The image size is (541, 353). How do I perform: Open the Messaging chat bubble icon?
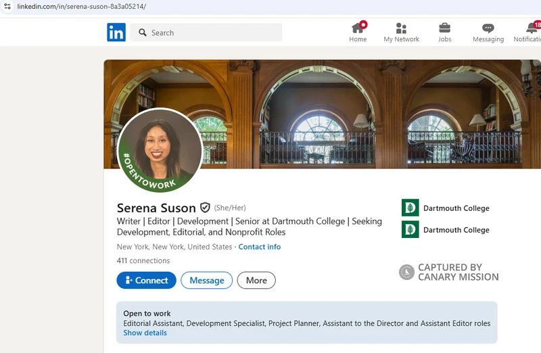(488, 28)
